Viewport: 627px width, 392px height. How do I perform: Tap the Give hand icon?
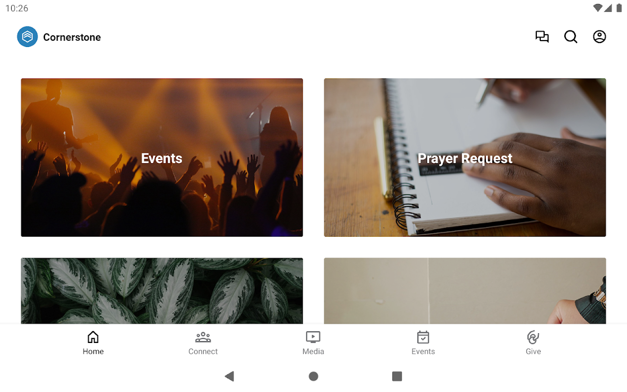click(x=533, y=337)
